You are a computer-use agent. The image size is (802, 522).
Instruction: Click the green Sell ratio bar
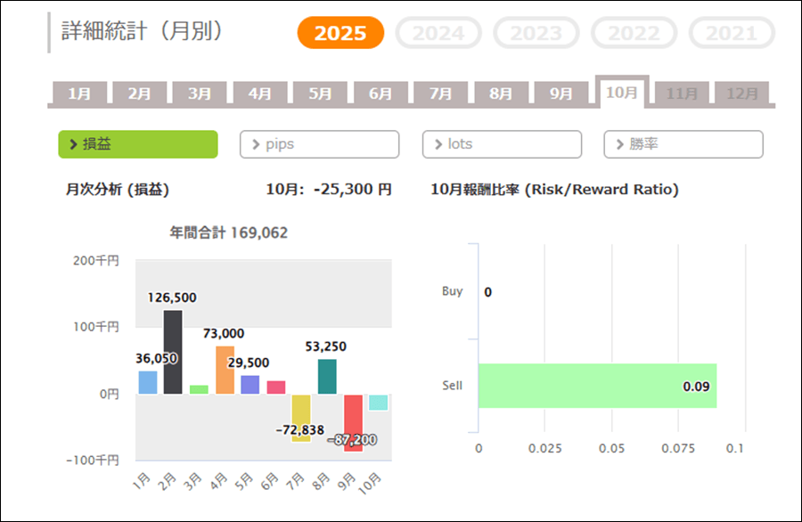click(x=597, y=386)
